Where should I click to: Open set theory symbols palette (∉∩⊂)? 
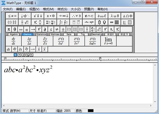coord(89,16)
